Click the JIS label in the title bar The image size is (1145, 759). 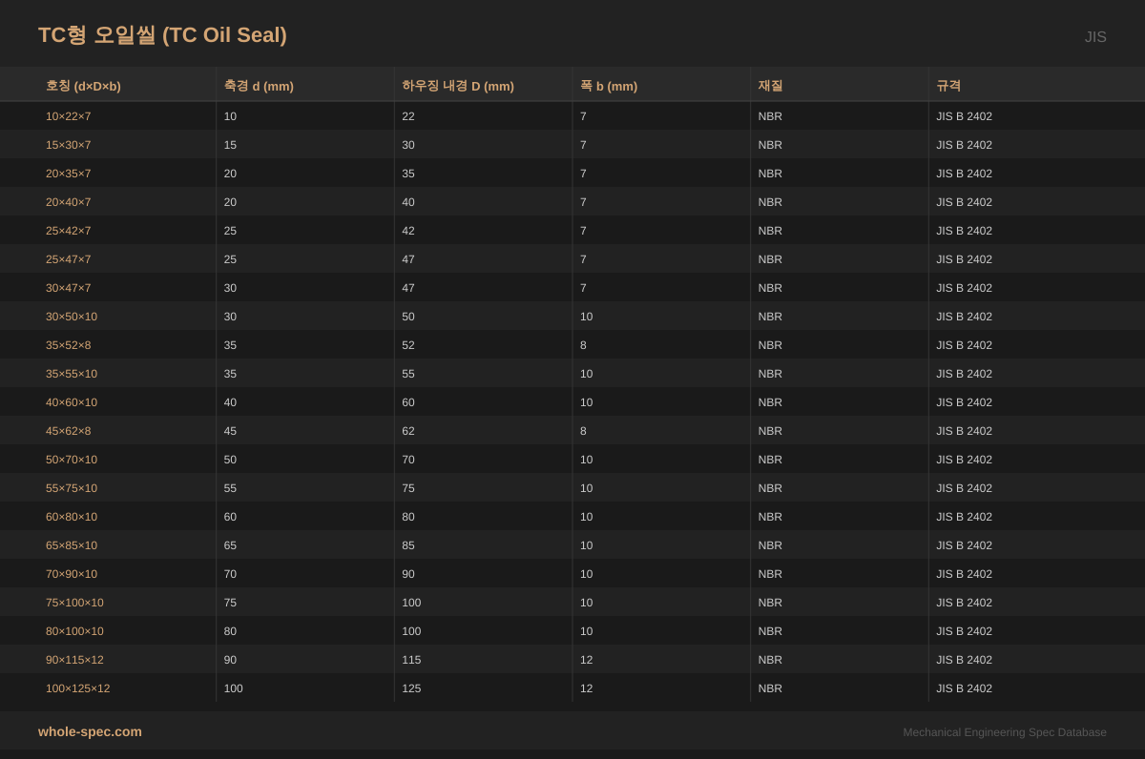pos(1095,37)
